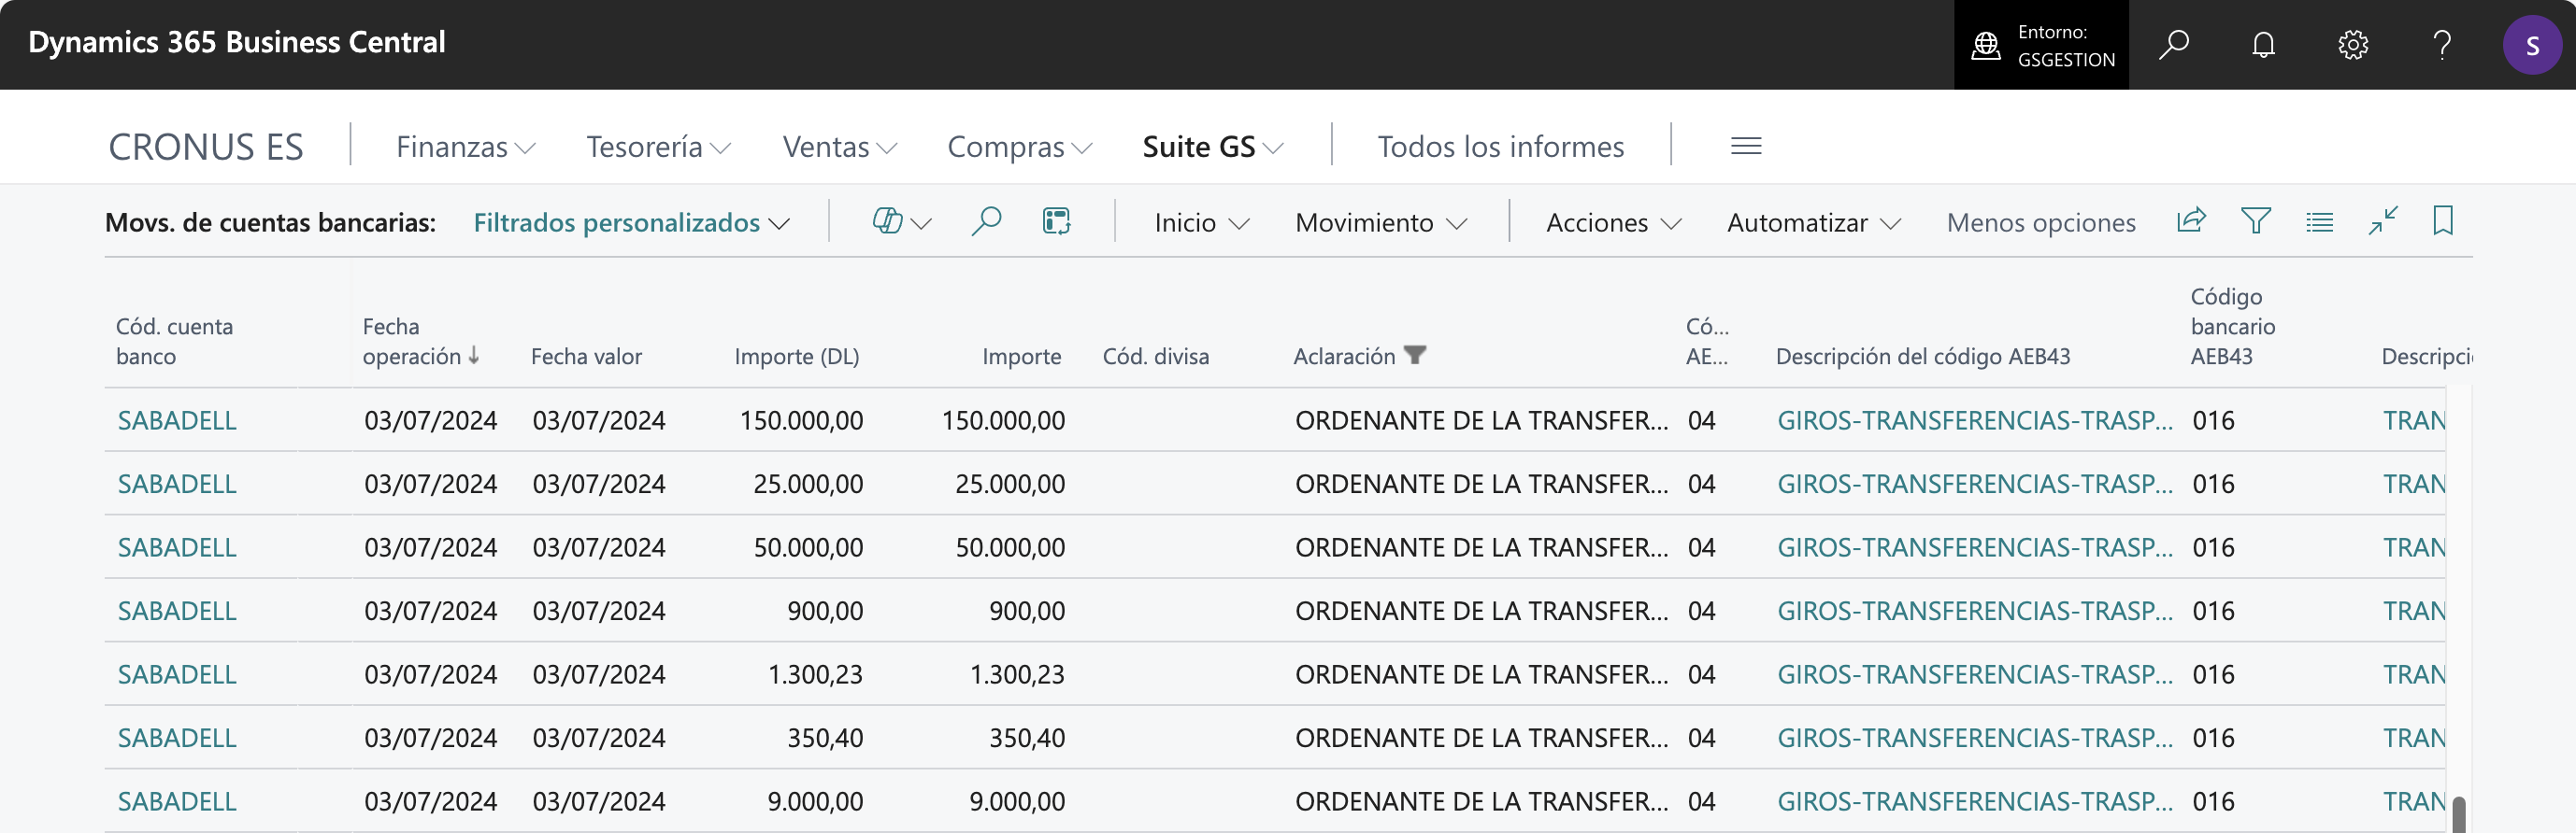
Task: Open the Inicio action menu
Action: point(1202,223)
